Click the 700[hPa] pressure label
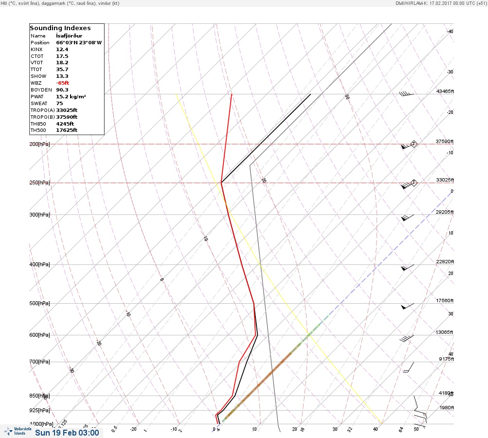488x438 pixels. coord(39,362)
